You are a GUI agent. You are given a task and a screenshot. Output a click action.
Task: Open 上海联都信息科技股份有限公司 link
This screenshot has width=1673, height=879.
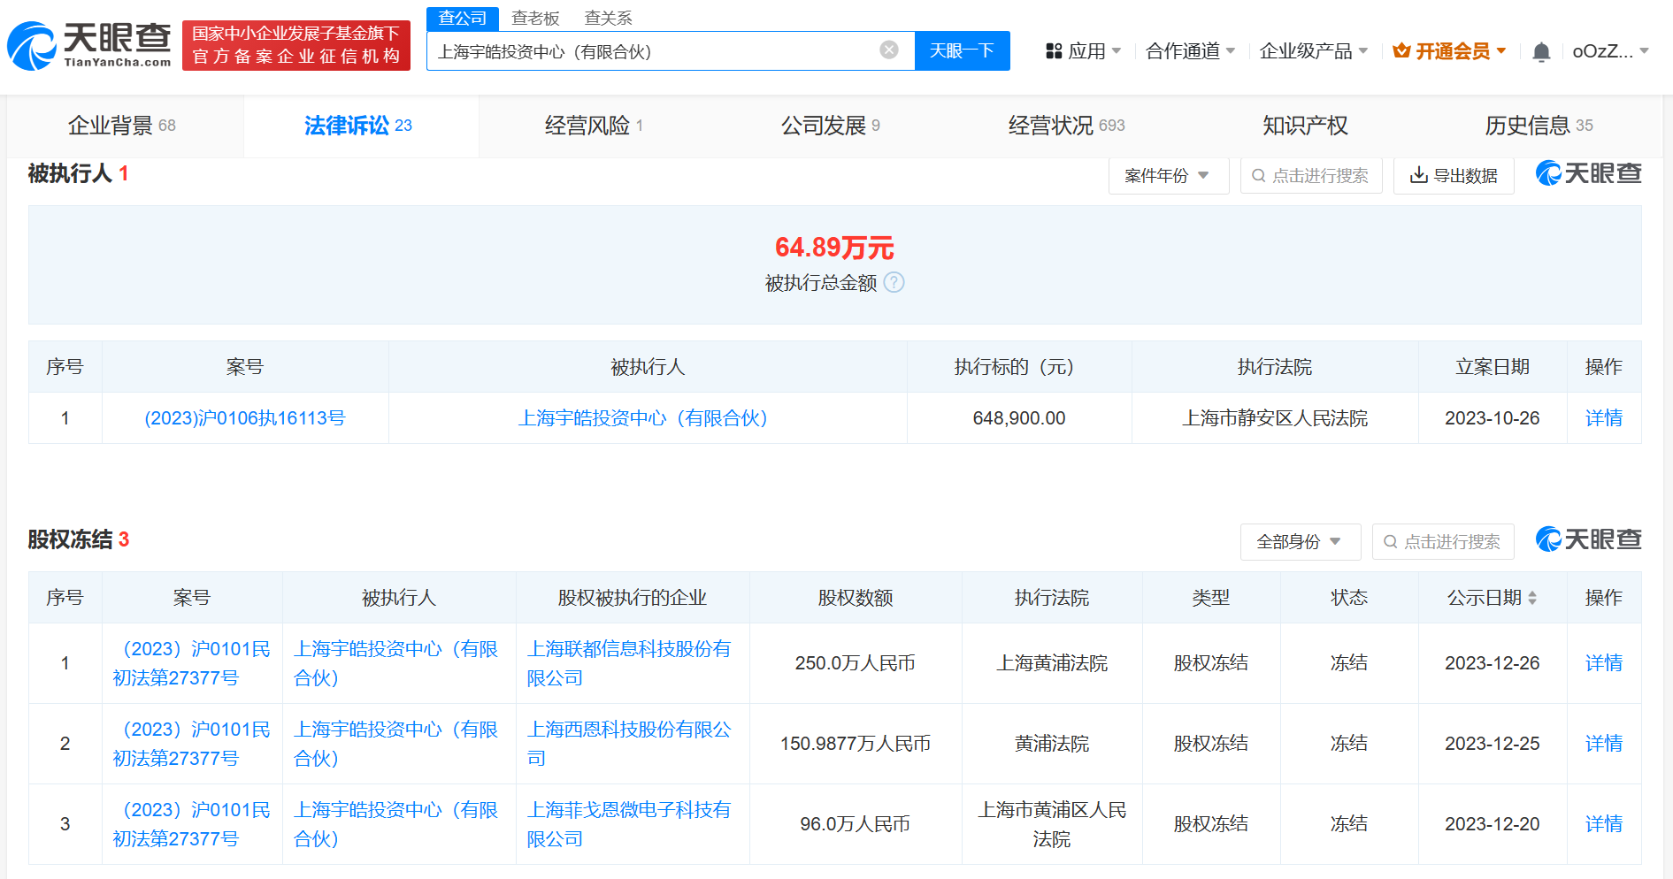[629, 663]
